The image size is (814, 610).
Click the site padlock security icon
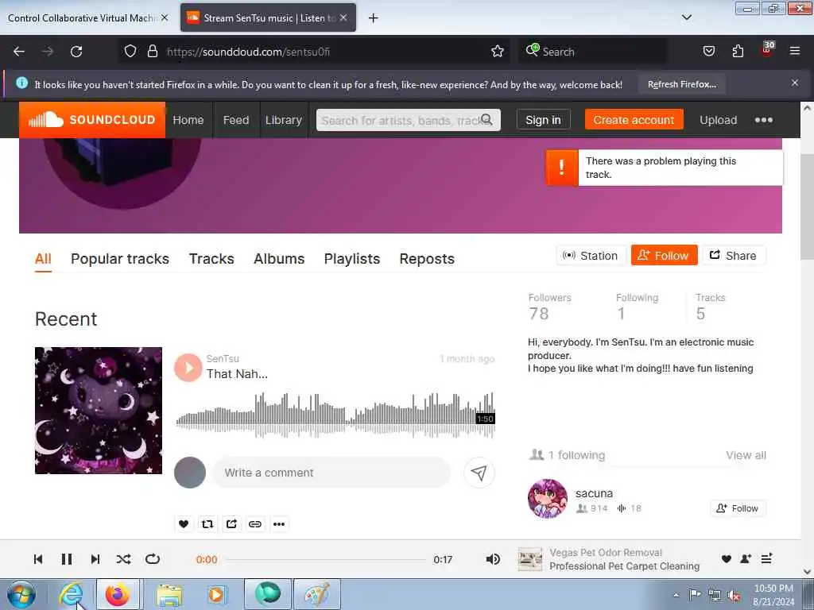152,52
